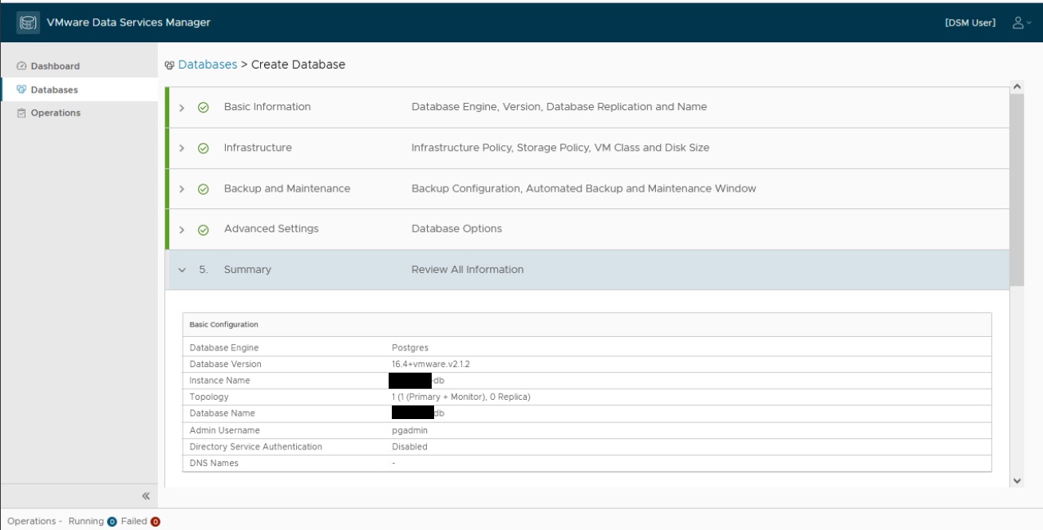This screenshot has height=530, width=1043.
Task: Click the Operations clipboard icon in sidebar
Action: point(22,113)
